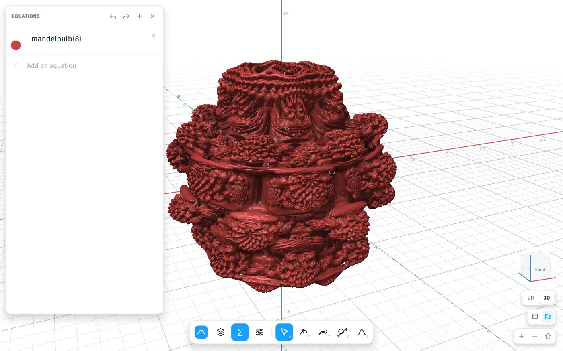Reset view with the home button

tap(548, 336)
